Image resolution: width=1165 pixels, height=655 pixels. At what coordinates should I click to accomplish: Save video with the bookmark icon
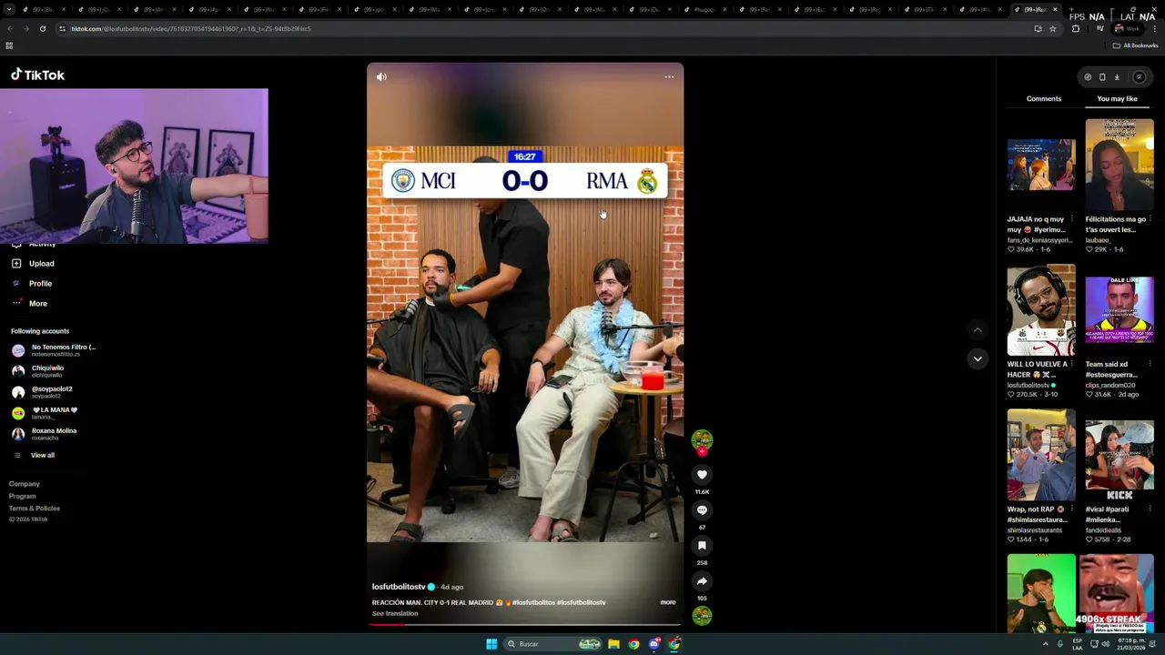tap(702, 545)
